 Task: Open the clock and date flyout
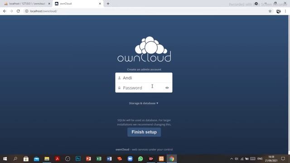point(271,159)
